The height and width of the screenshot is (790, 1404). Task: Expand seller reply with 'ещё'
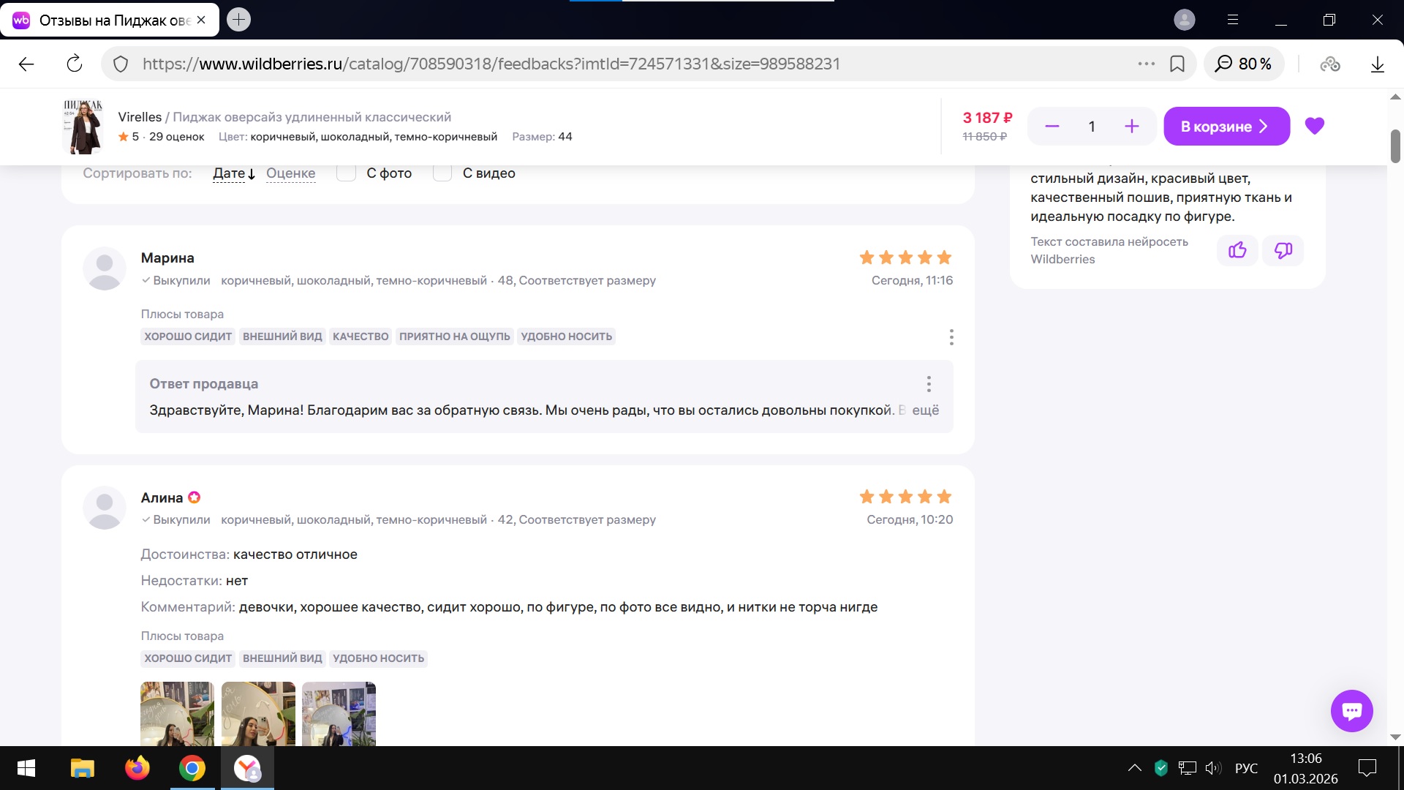click(925, 410)
